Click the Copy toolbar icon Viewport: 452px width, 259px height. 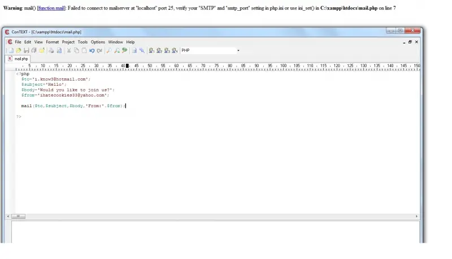(76, 51)
